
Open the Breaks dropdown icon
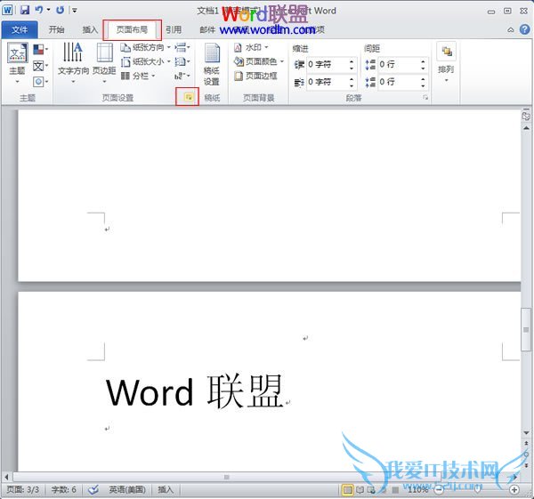point(182,47)
